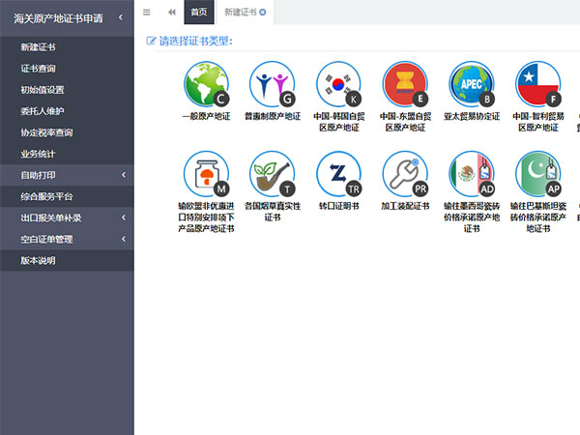Screen dimensions: 580x435
Task: Click the 输往巴基斯坦瓷砖价格承诺原产地证书 label
Action: (x=538, y=217)
